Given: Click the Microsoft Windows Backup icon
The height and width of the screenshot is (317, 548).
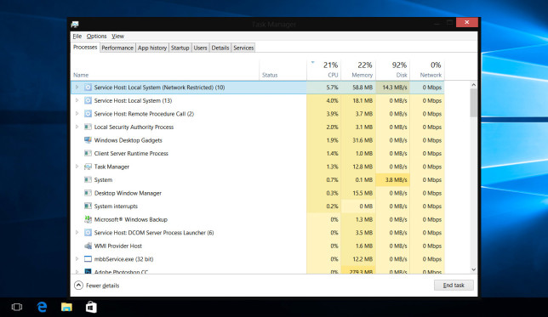Looking at the screenshot, I should click(x=88, y=219).
